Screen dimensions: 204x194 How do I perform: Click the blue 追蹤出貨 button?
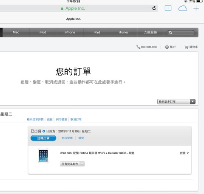coord(43,138)
